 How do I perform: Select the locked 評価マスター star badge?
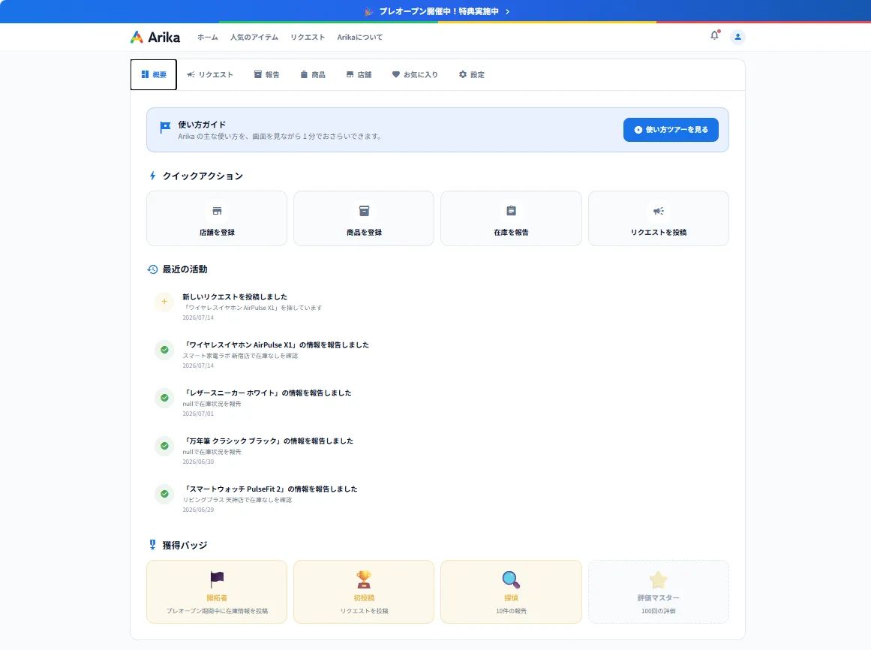click(658, 591)
